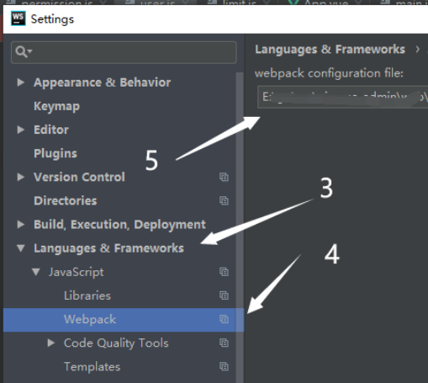428x383 pixels.
Task: Click project-level icon next to Webpack
Action: point(224,319)
